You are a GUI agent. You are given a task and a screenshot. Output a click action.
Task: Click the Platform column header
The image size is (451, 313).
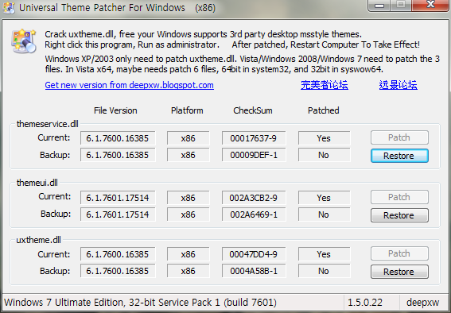point(187,110)
